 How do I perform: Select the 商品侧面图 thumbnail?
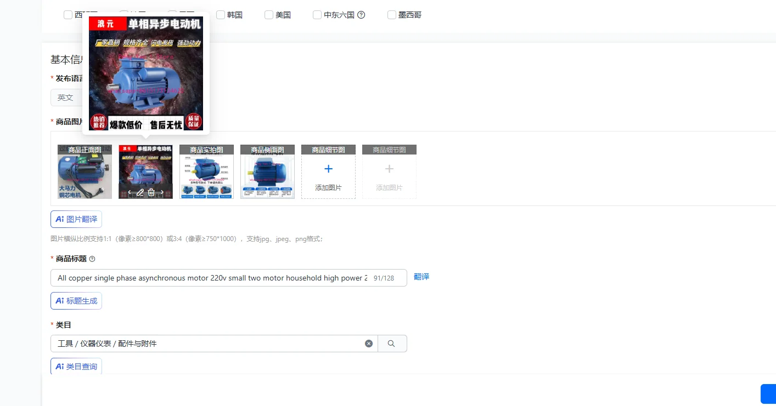[267, 171]
